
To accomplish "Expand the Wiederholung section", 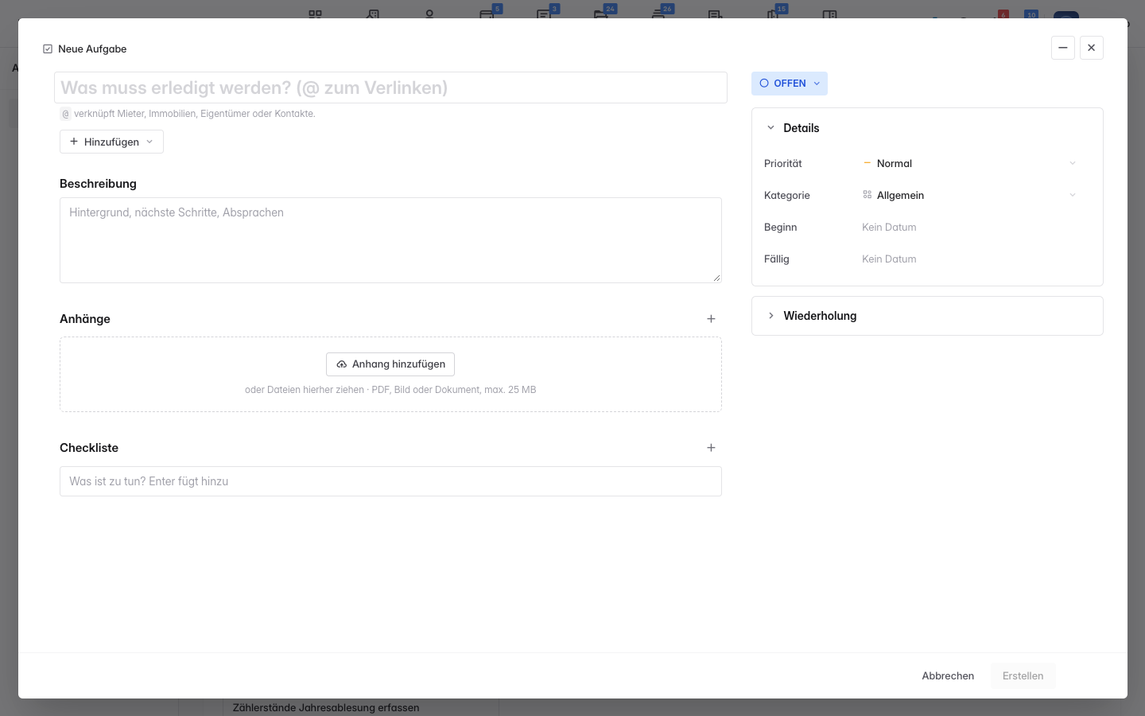I will pyautogui.click(x=927, y=316).
